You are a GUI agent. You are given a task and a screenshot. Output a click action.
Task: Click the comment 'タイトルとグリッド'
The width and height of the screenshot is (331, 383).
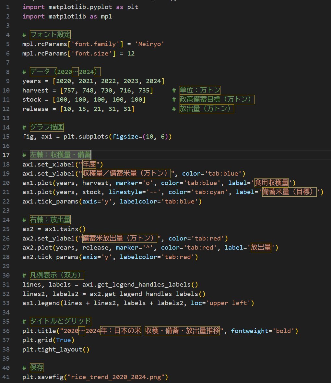60,321
